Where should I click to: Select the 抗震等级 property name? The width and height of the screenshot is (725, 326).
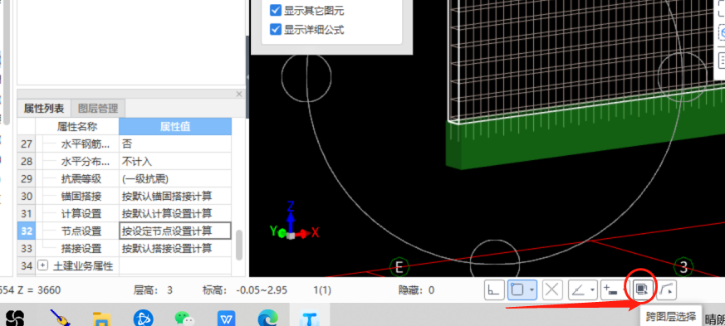[x=81, y=179]
